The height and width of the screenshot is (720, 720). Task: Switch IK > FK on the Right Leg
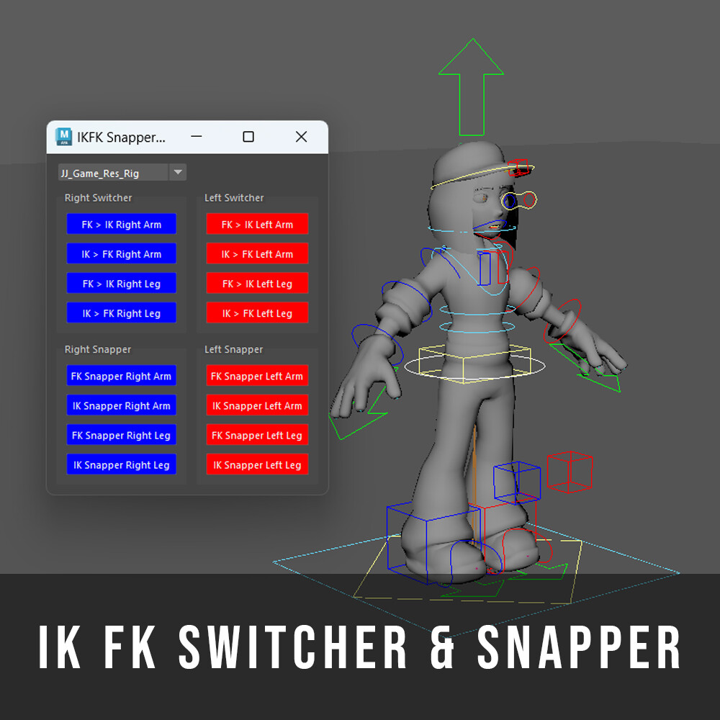coord(121,312)
